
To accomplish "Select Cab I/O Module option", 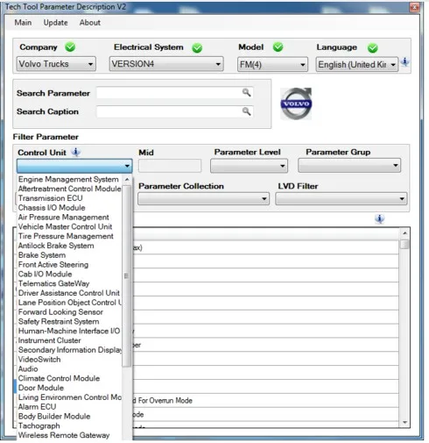I will (x=69, y=274).
